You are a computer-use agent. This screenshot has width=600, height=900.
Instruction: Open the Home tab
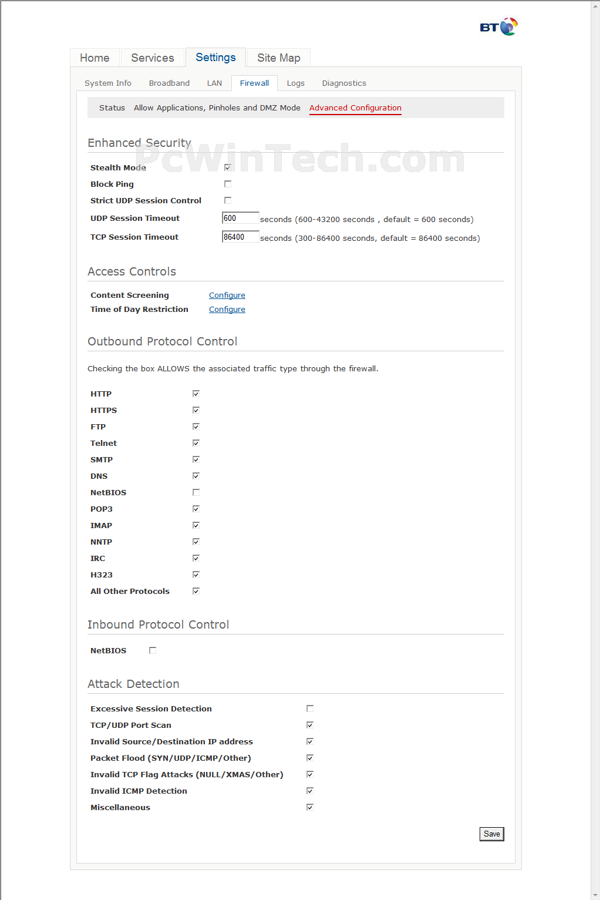pos(95,58)
